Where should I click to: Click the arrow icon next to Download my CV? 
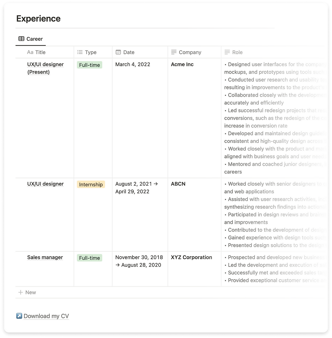pos(19,316)
